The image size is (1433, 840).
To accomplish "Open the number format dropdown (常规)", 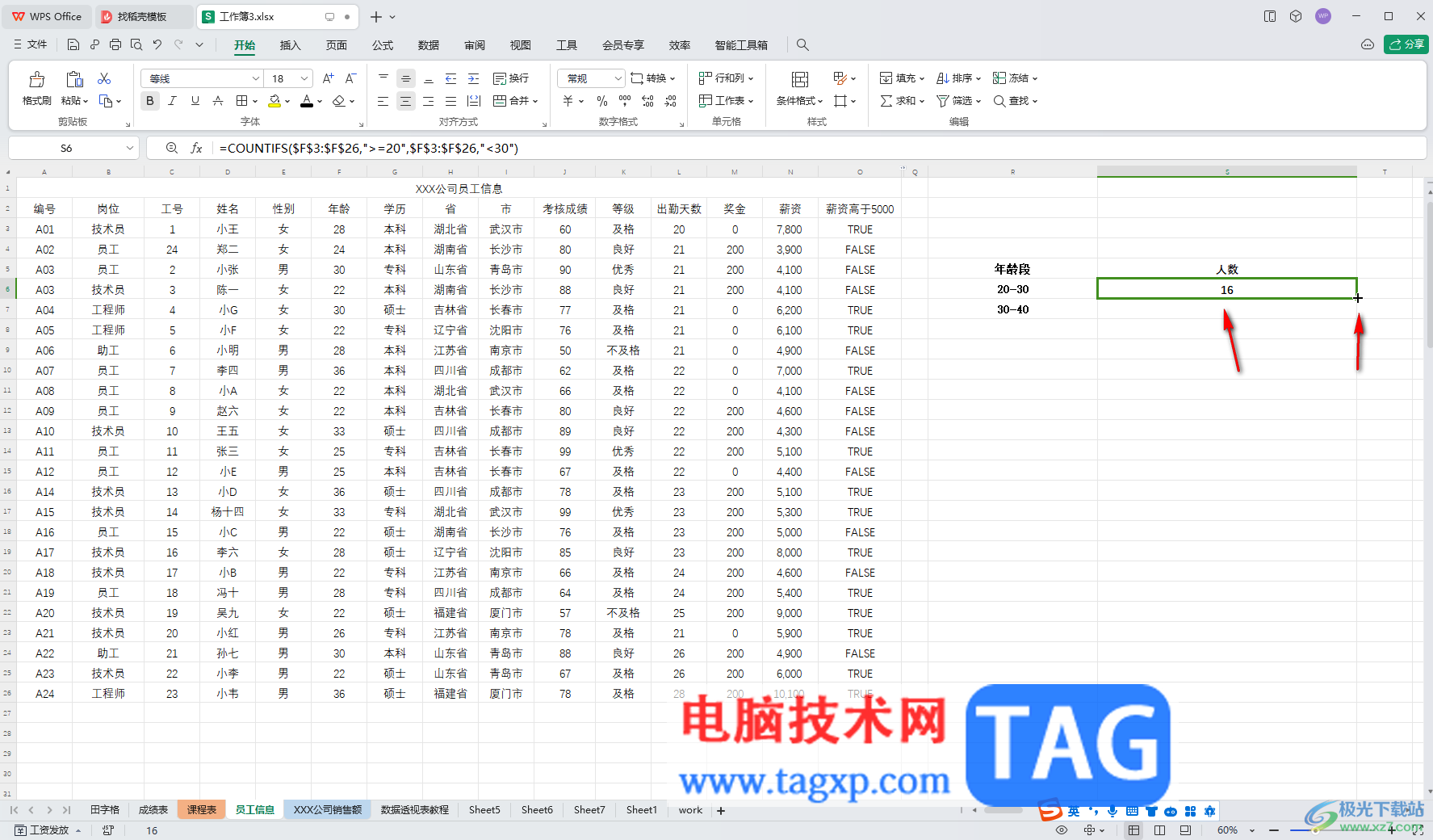I will [x=618, y=78].
